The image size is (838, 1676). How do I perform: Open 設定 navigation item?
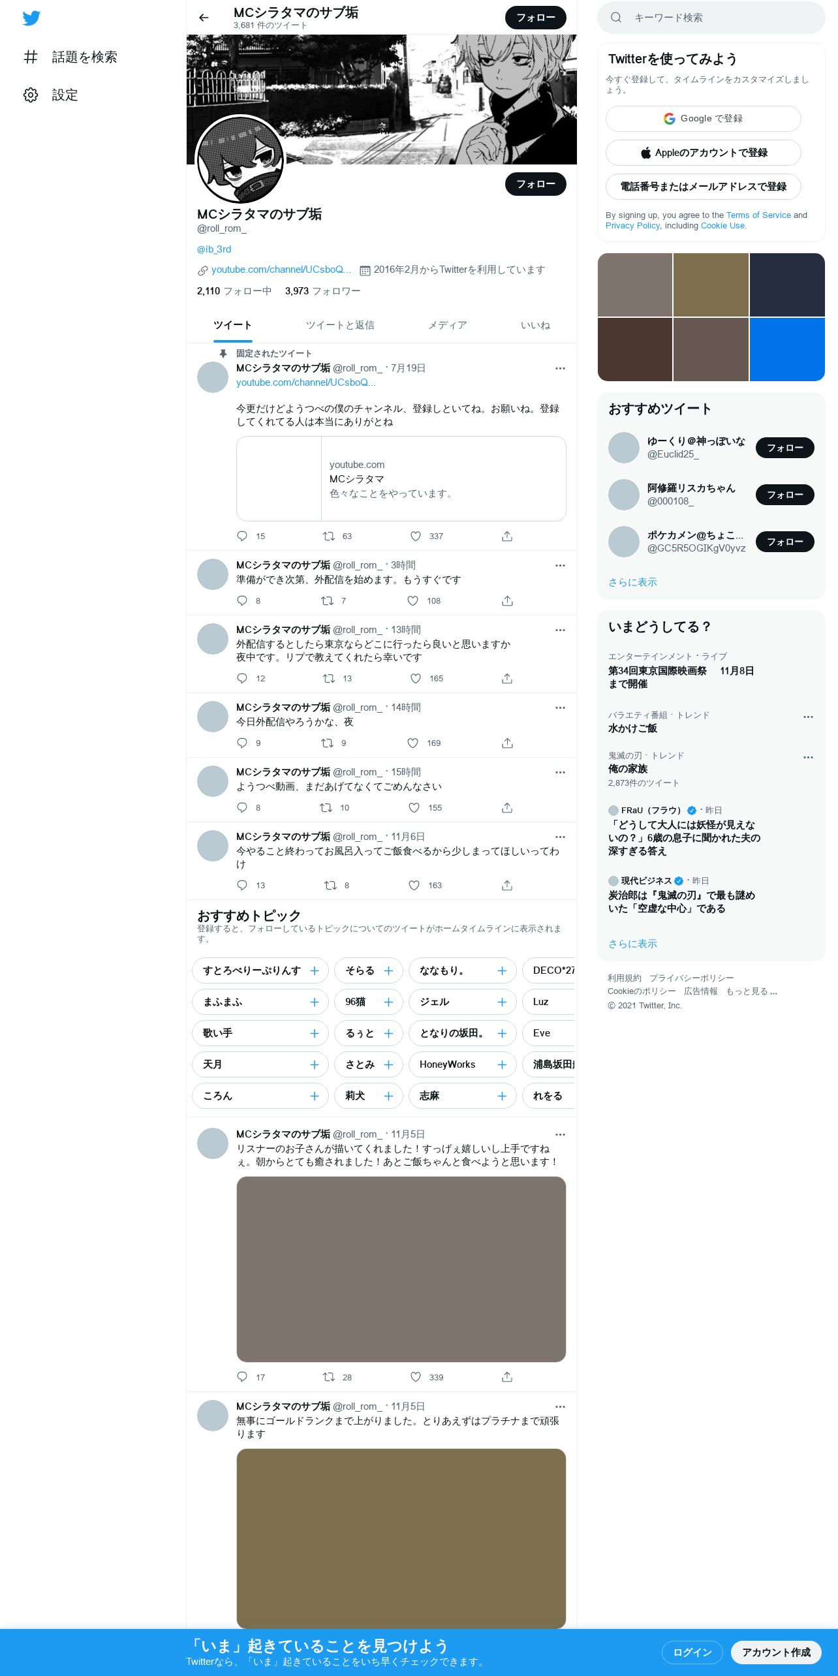51,95
